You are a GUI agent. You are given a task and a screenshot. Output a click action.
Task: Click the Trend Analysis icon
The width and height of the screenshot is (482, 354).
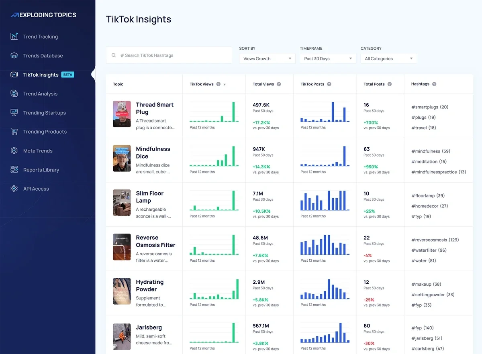(x=13, y=94)
